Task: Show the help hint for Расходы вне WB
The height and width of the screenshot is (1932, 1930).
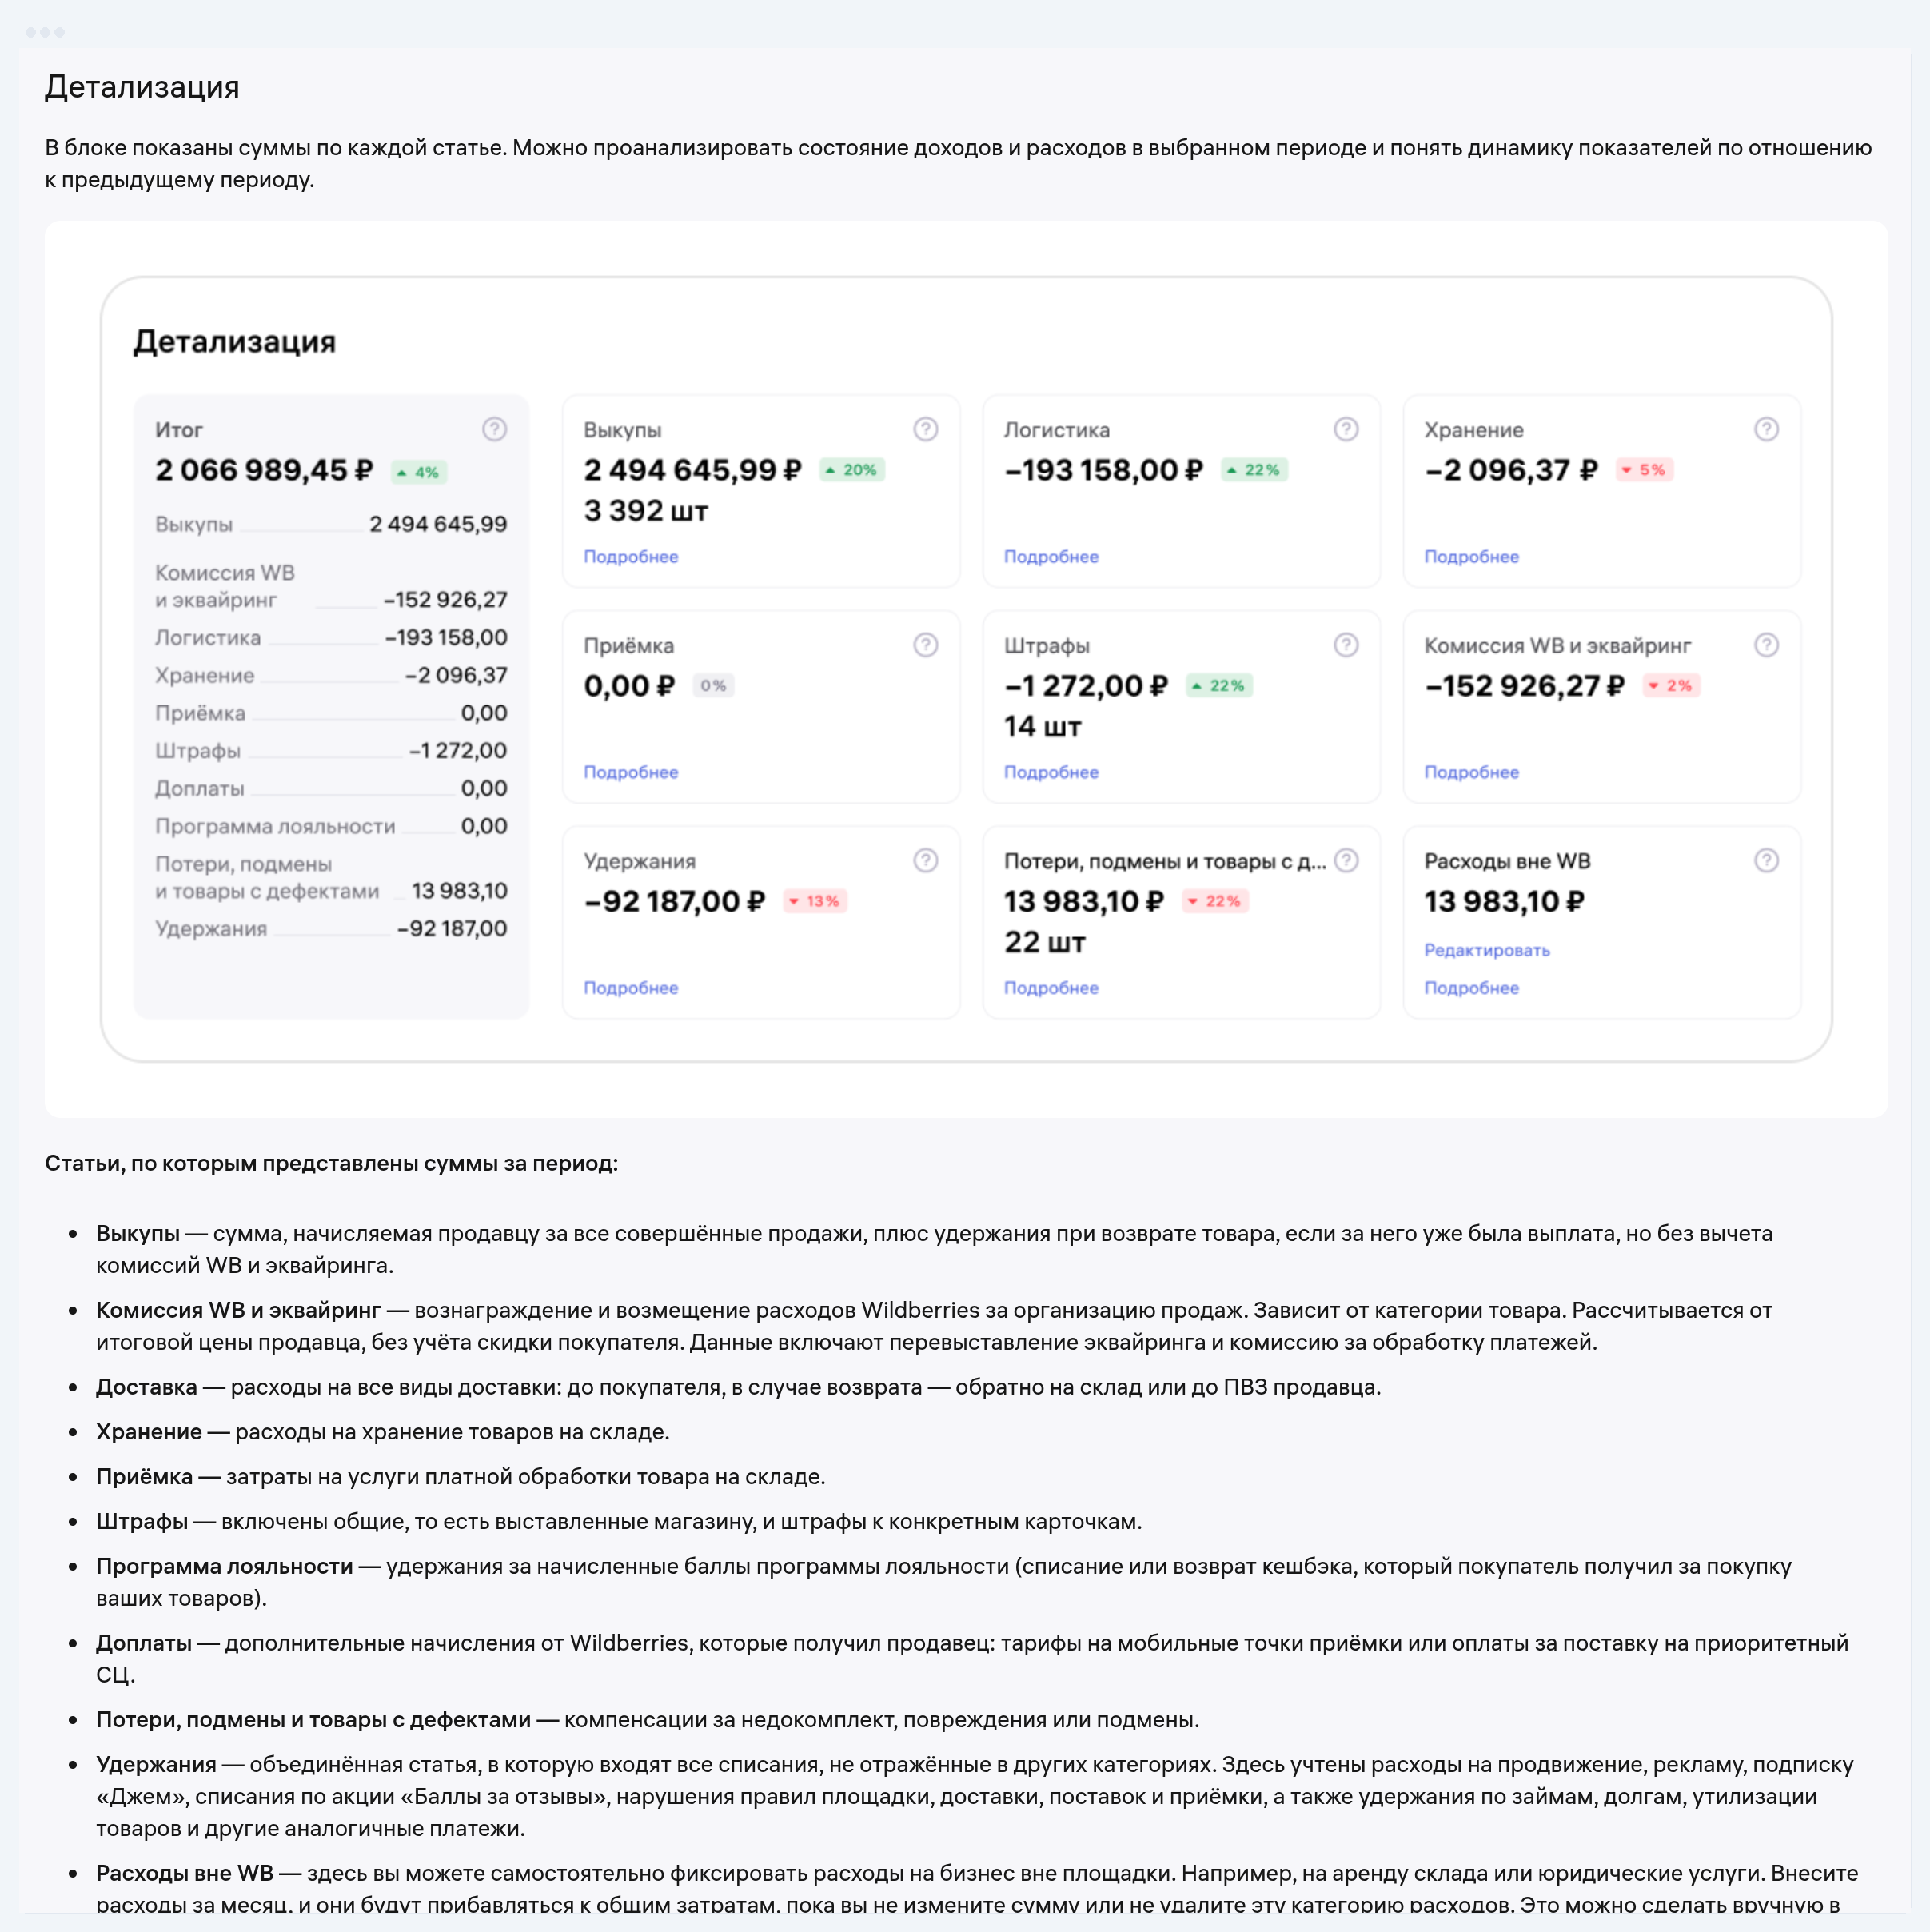Action: tap(1767, 860)
